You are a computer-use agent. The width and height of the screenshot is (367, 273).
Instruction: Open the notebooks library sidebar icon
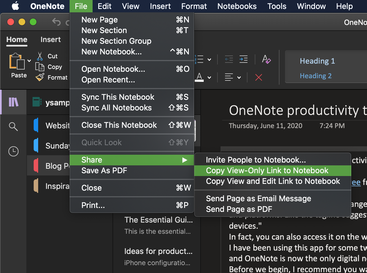click(x=13, y=102)
